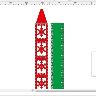Select the topmost red snowflake
This screenshot has height=96, width=96.
[42, 31]
